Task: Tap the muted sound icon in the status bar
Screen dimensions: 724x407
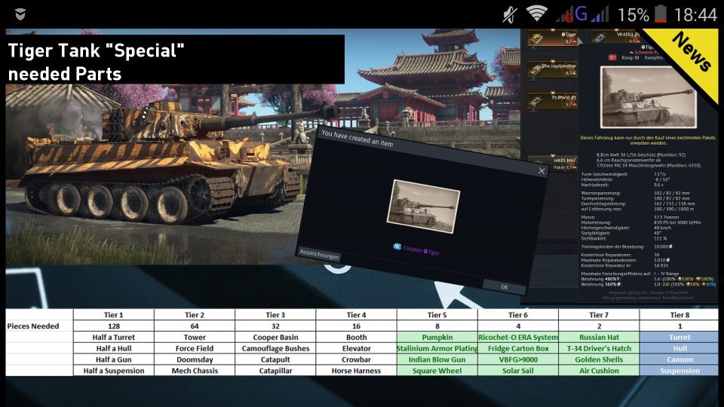Action: click(x=511, y=14)
